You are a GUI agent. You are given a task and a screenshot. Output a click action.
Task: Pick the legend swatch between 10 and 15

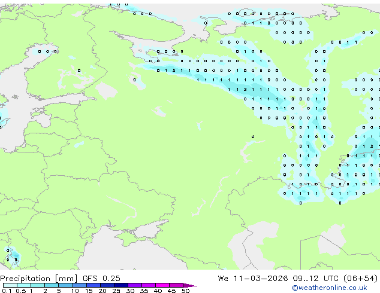80,285
